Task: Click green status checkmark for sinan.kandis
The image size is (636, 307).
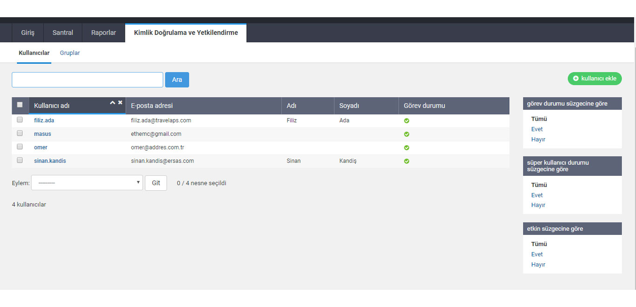Action: (406, 161)
